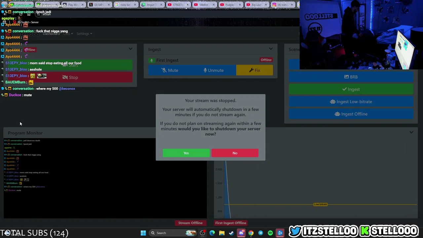The height and width of the screenshot is (238, 423).
Task: Switch to the Play Mine browser tab
Action: point(73,5)
